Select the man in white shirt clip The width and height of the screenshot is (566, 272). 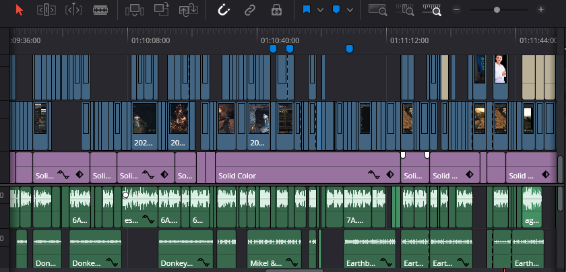[500, 77]
